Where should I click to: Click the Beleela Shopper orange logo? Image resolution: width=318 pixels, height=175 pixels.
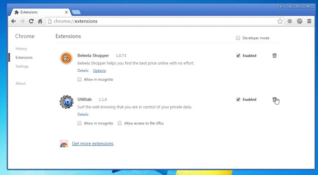[66, 58]
